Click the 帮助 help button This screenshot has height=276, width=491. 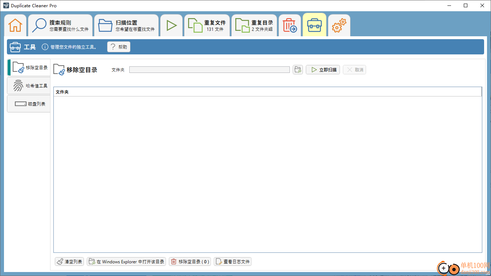tap(119, 47)
